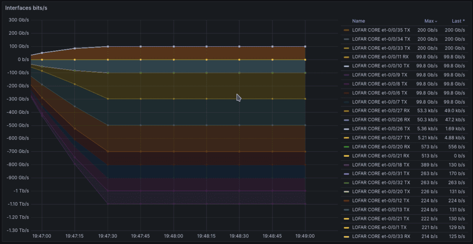Click the 19:48:00 time axis label
The image size is (473, 244).
[x=174, y=236]
